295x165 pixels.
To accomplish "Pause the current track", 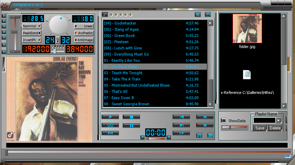I will pos(131,125).
